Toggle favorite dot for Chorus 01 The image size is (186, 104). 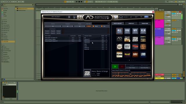[x=106, y=39]
